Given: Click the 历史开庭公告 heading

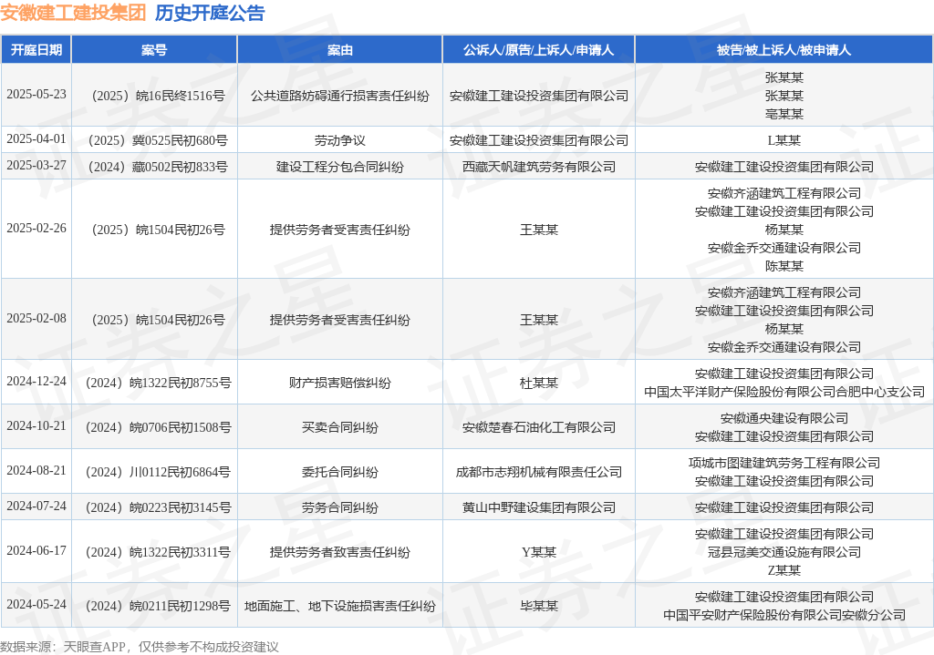Looking at the screenshot, I should [210, 13].
